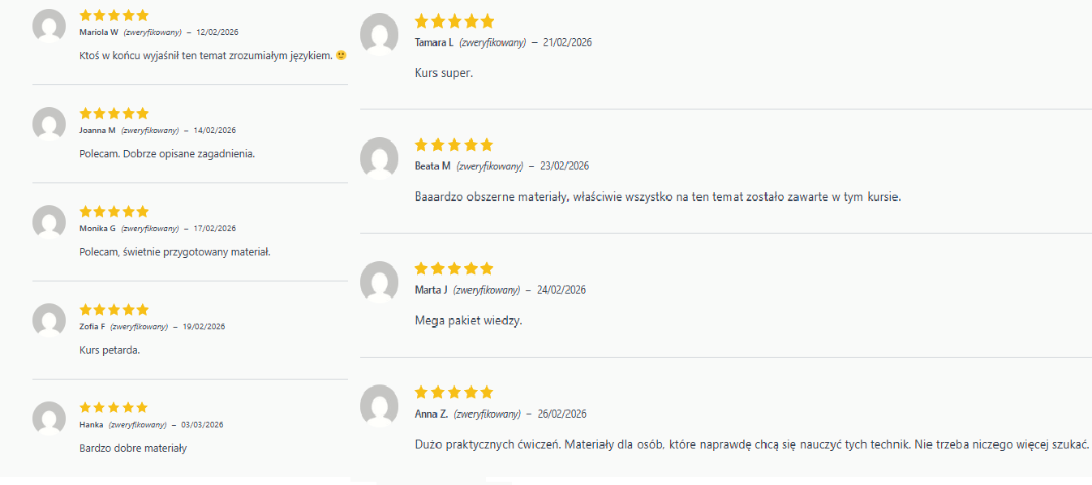Click Zofia F's avatar icon
1092x485 pixels.
[x=49, y=320]
